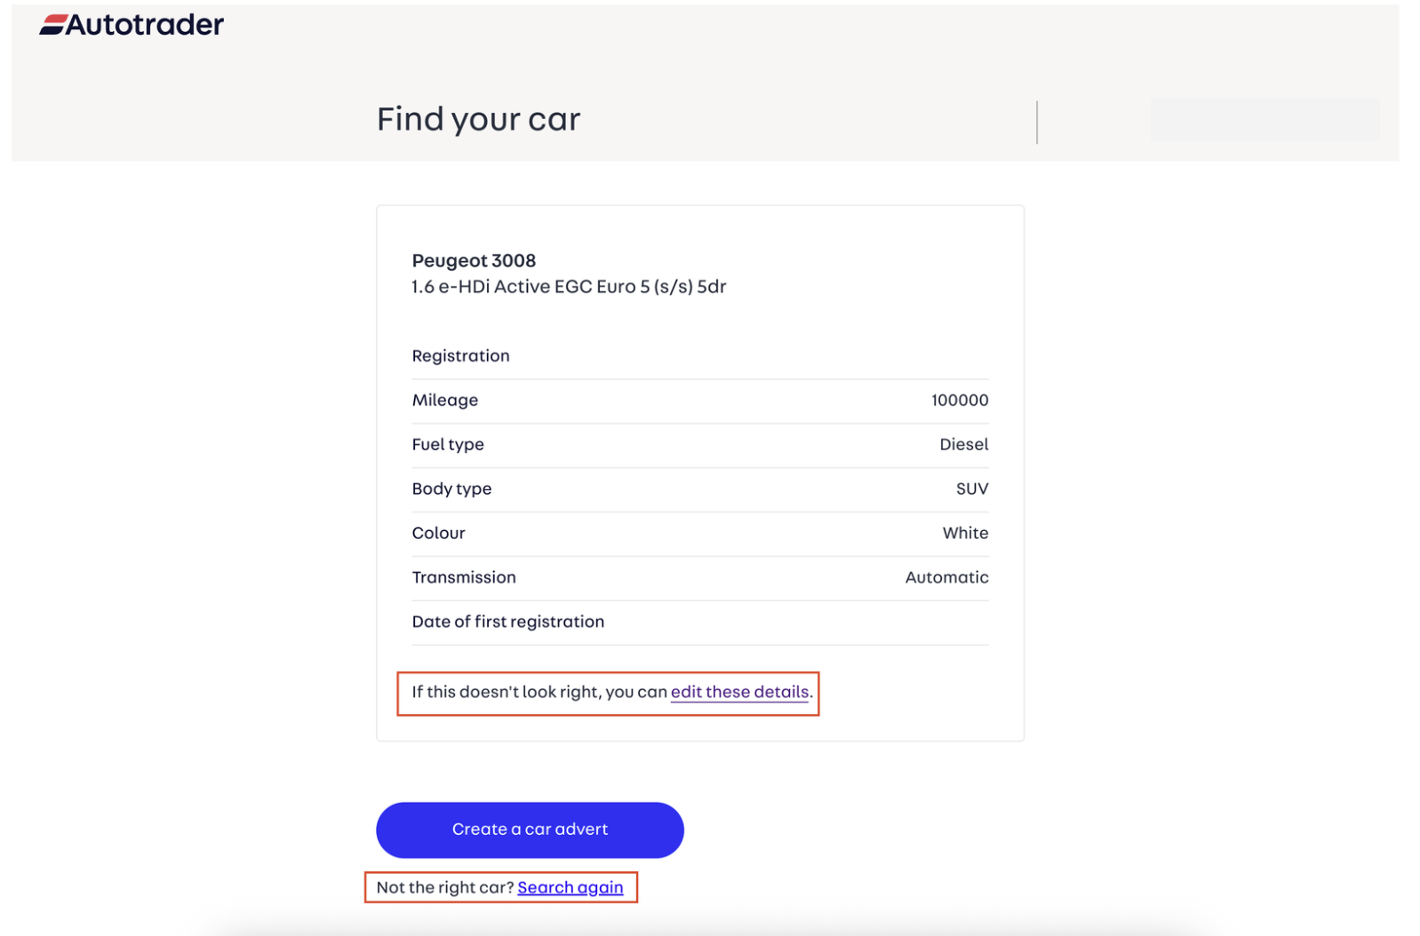The width and height of the screenshot is (1420, 936).
Task: Click the "Find your car" heading
Action: pos(478,119)
